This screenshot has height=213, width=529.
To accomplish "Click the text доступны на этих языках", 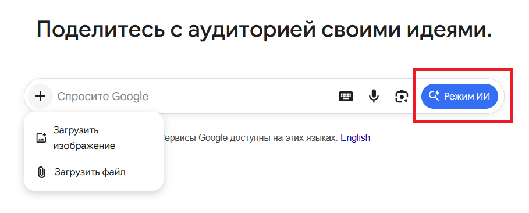I will coord(285,138).
